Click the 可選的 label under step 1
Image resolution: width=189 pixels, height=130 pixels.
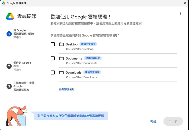tap(17, 38)
